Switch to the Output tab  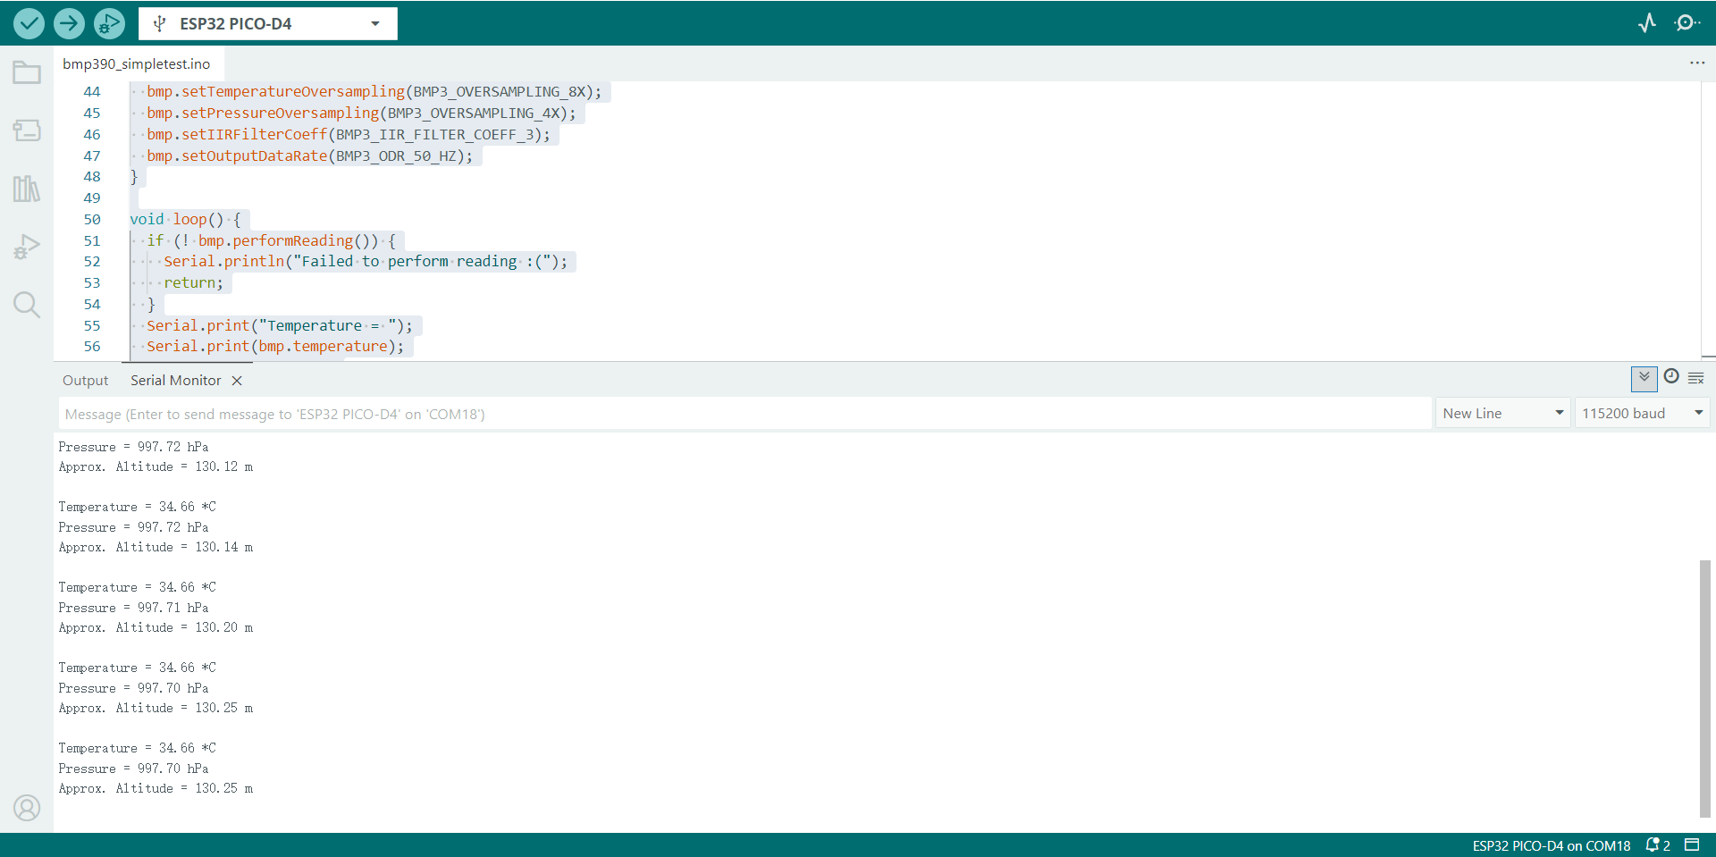(x=85, y=381)
